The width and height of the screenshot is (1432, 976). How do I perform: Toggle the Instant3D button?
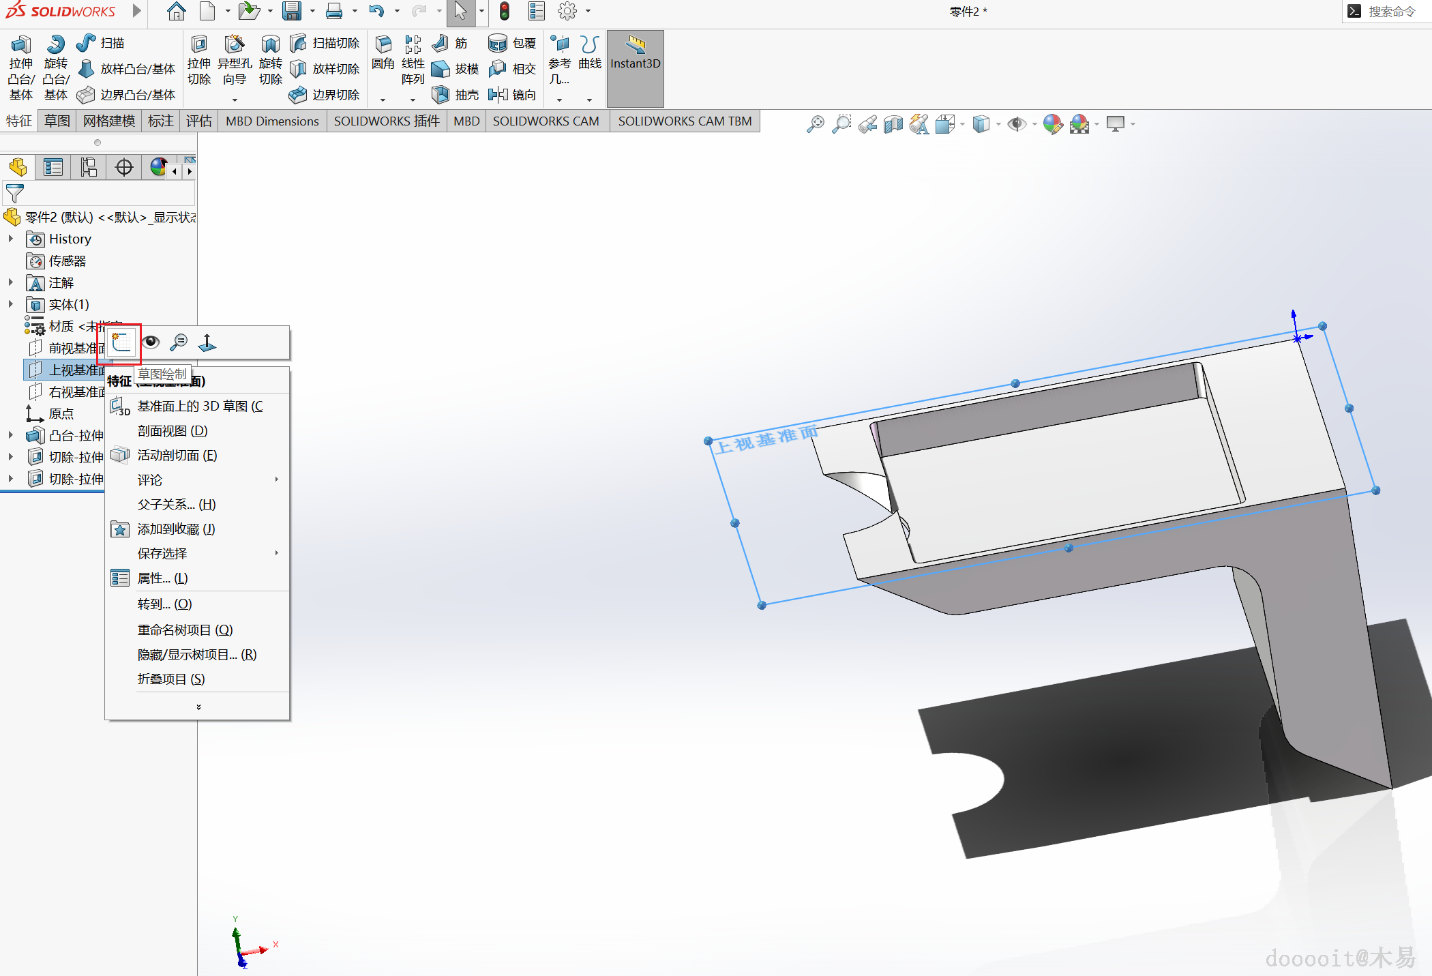pos(635,55)
